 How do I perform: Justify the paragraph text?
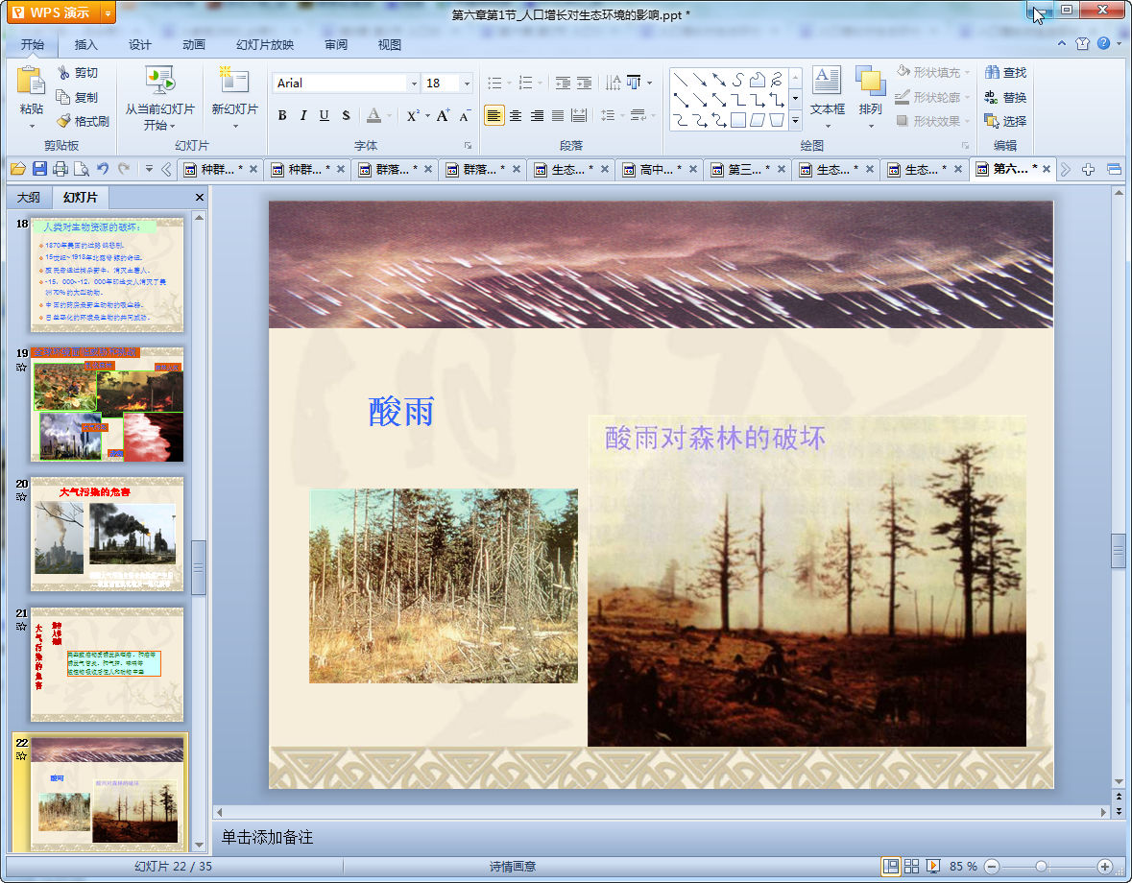tap(558, 115)
